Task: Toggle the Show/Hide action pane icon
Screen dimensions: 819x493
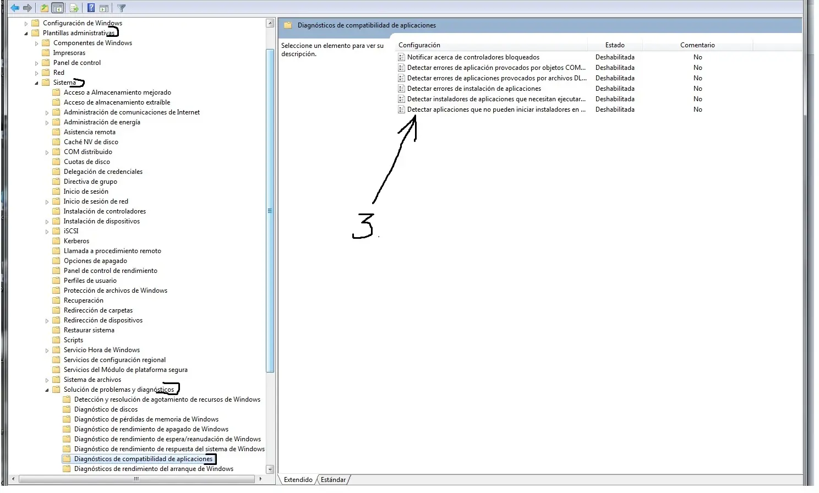Action: pos(104,8)
